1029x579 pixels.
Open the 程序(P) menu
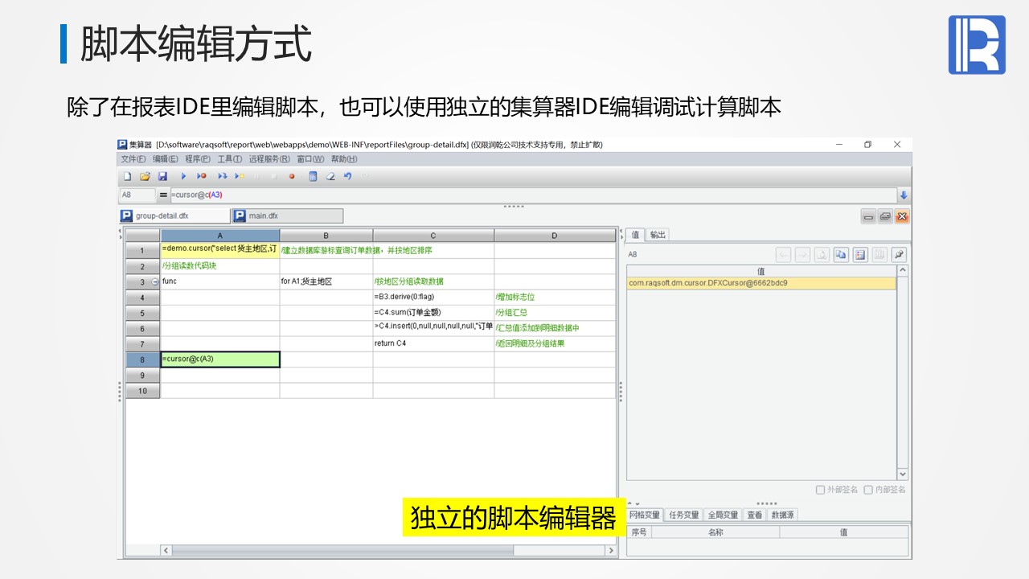(198, 159)
